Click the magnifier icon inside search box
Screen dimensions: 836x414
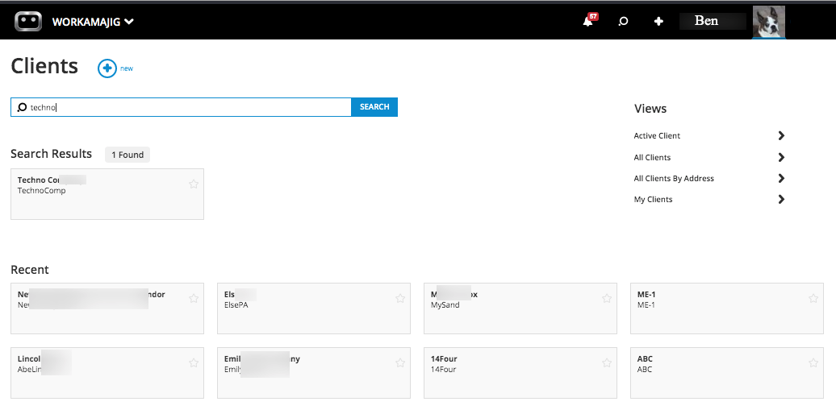tap(22, 107)
